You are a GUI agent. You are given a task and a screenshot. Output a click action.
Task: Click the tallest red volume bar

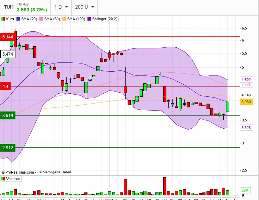(165, 186)
